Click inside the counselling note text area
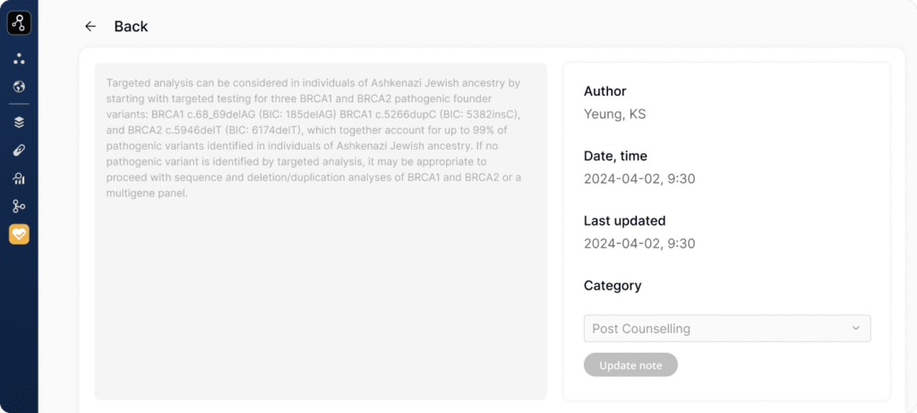The height and width of the screenshot is (413, 917). pyautogui.click(x=321, y=231)
